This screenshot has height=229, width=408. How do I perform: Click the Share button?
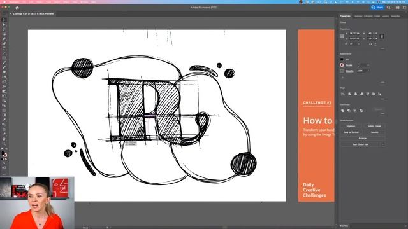pos(377,8)
